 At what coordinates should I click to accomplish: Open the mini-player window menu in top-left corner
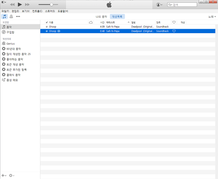coord(3,2)
